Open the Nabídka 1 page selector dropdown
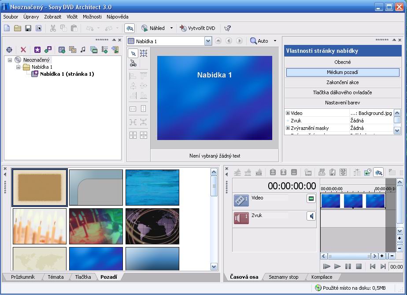Image resolution: width=407 pixels, height=295 pixels. (x=207, y=41)
